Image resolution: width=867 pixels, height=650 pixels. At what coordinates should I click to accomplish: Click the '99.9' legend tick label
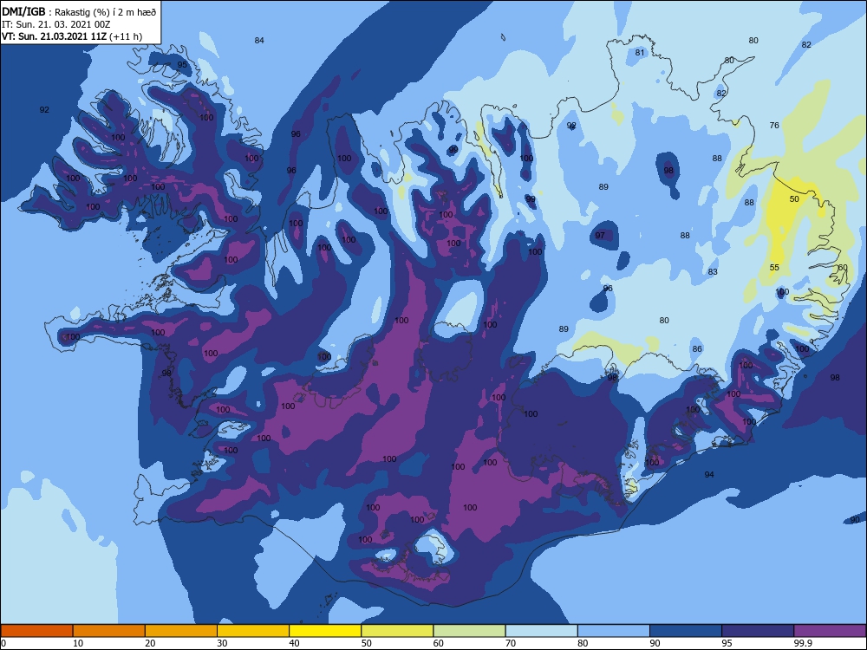[x=802, y=643]
